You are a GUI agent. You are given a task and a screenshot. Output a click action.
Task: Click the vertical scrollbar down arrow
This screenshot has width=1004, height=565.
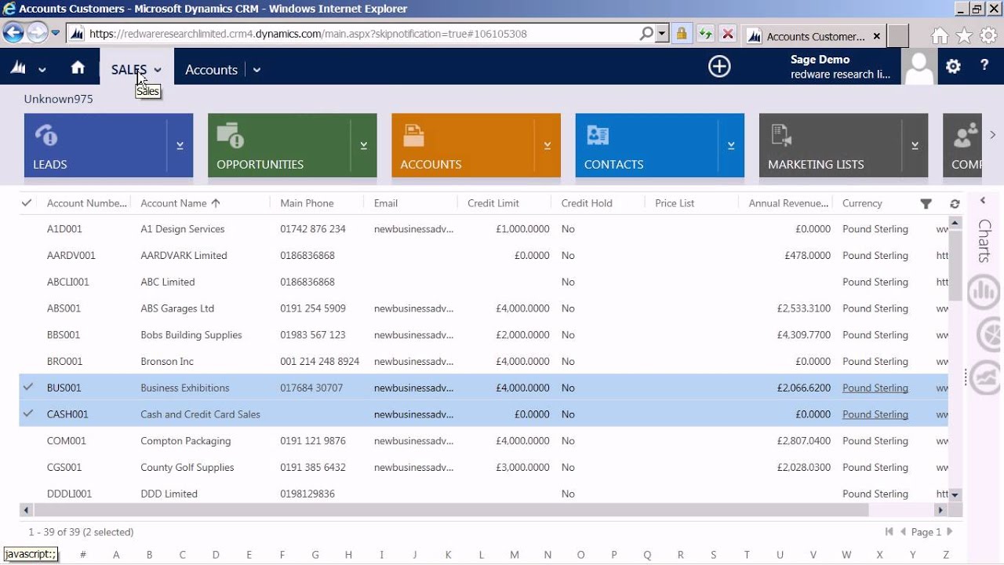point(955,495)
